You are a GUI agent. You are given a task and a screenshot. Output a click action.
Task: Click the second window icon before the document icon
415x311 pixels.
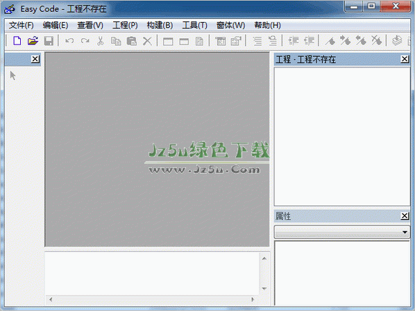tap(184, 41)
